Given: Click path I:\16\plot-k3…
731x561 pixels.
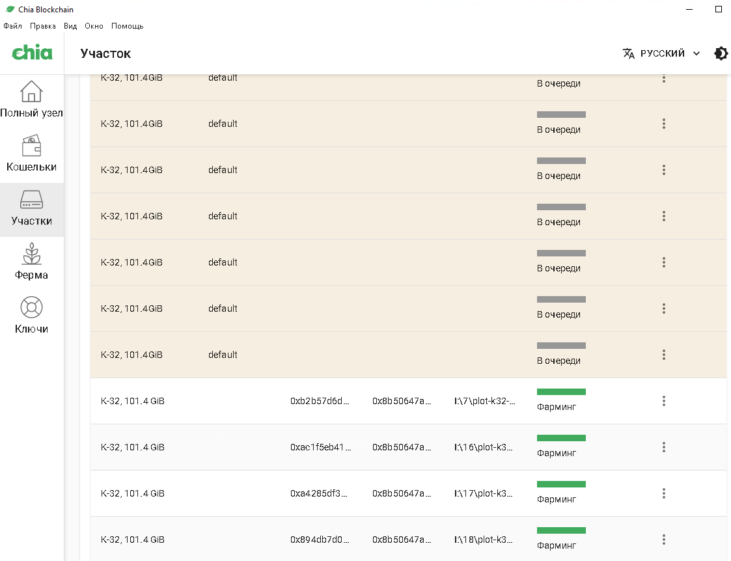Looking at the screenshot, I should (x=484, y=447).
